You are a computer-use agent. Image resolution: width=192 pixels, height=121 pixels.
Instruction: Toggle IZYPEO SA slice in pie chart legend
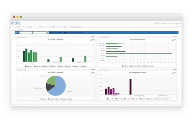(43, 99)
